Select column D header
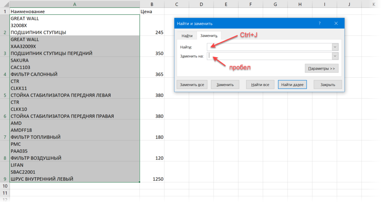This screenshot has width=381, height=202. 201,4
